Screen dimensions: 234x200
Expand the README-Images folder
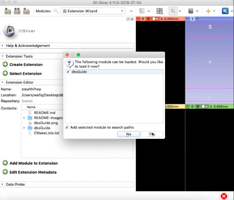[x=24, y=118]
